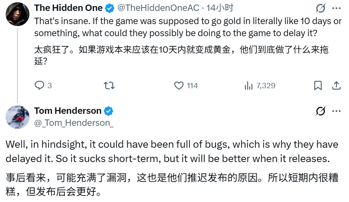
Task: Open more options on The Hidden One's tweet
Action: point(337,8)
